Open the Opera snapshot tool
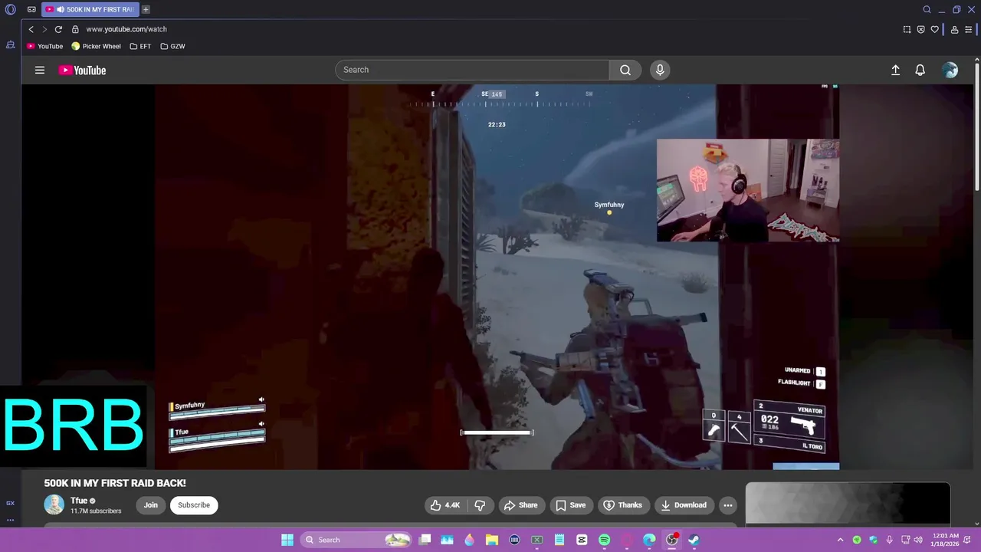This screenshot has width=981, height=552. pos(907,29)
